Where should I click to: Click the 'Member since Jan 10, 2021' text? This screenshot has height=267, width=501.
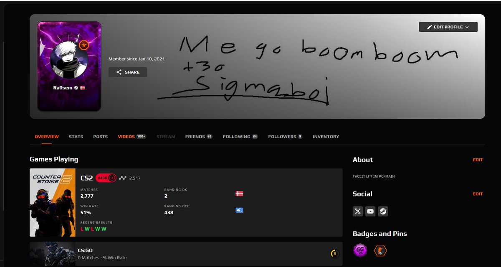(x=137, y=59)
